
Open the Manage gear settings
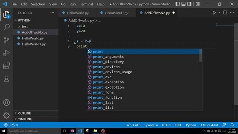click(x=6, y=115)
